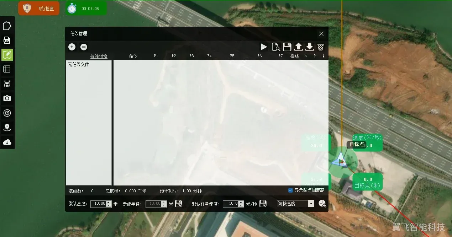Click the save floppy disk icon in toolbar
The width and height of the screenshot is (452, 237).
click(287, 47)
